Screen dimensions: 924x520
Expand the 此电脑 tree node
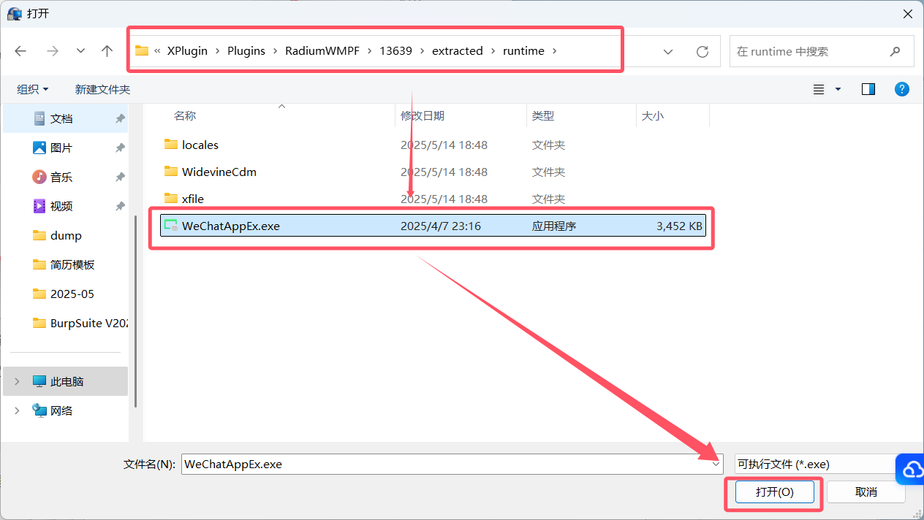point(18,382)
